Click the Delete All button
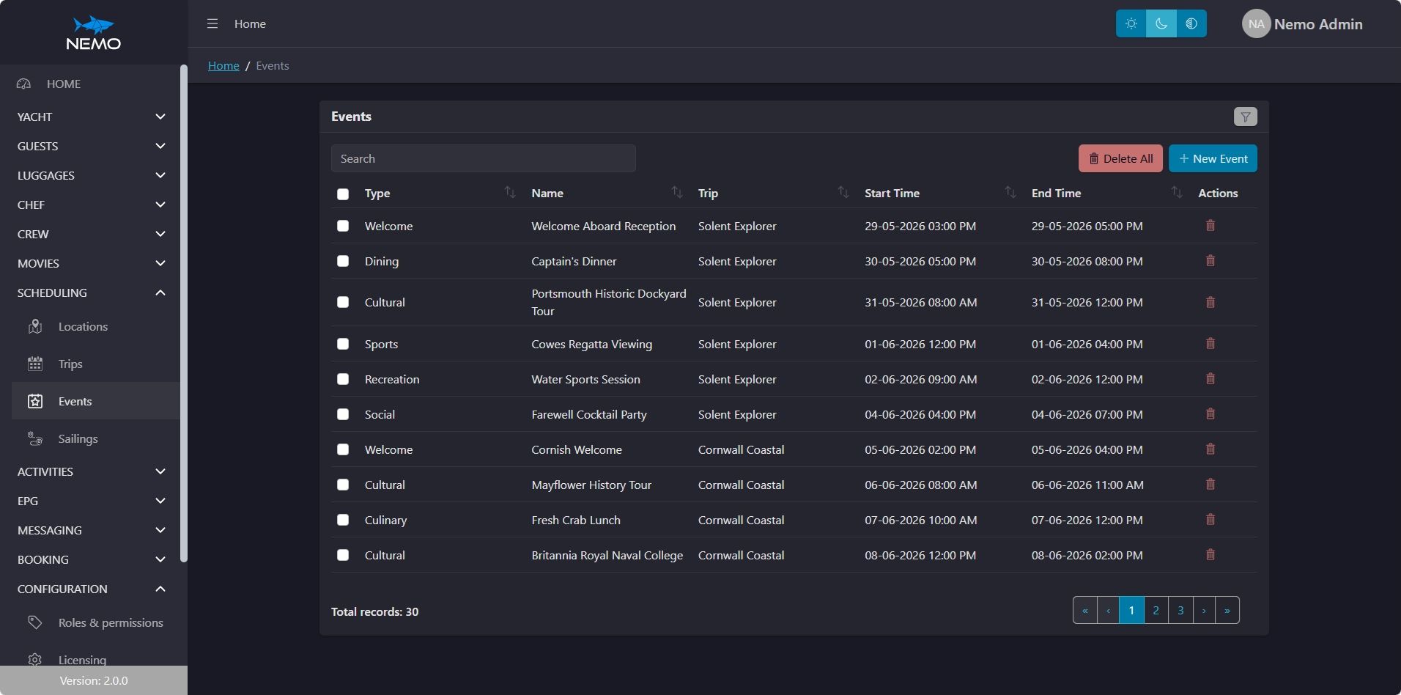The image size is (1401, 695). point(1120,158)
